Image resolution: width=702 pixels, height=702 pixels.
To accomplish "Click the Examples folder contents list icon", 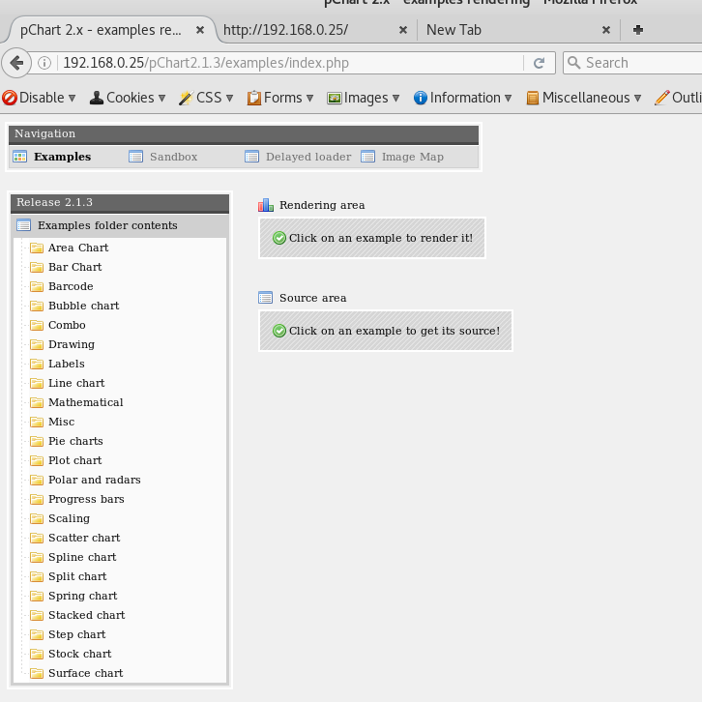I will point(24,225).
